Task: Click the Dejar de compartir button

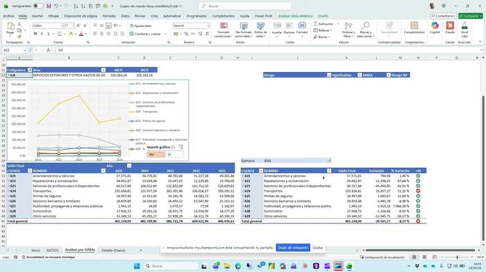Action: (x=293, y=248)
